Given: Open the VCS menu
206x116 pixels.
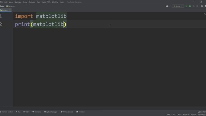Looking at the screenshot, I should 49,2.
